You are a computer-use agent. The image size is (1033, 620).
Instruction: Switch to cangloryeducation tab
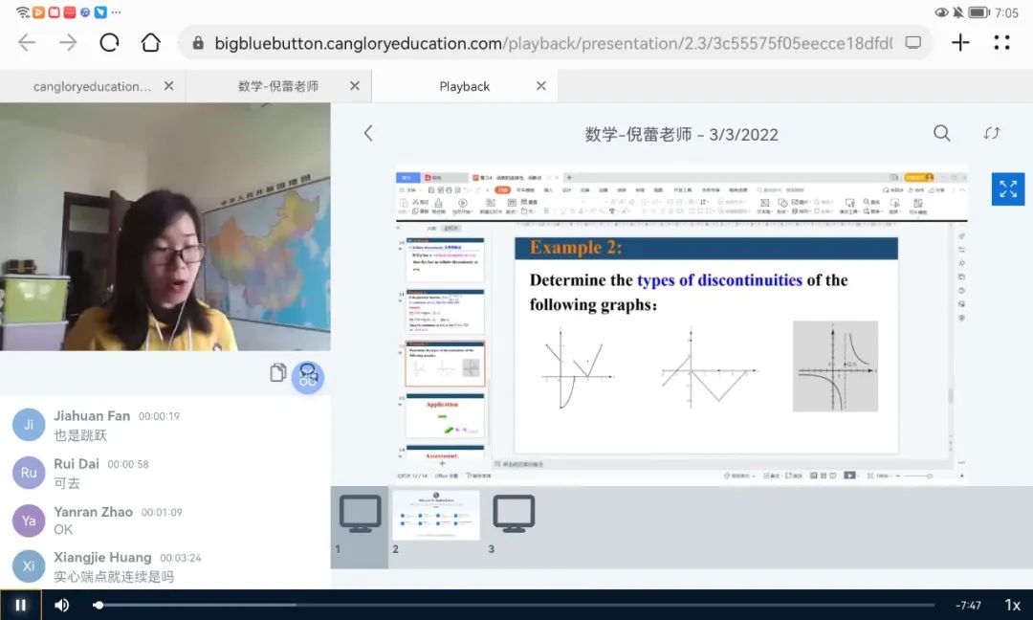[92, 86]
